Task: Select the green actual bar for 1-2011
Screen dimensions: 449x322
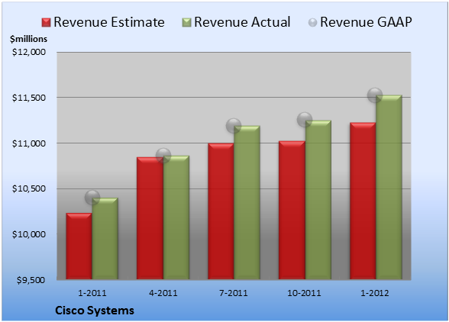Action: [x=105, y=238]
